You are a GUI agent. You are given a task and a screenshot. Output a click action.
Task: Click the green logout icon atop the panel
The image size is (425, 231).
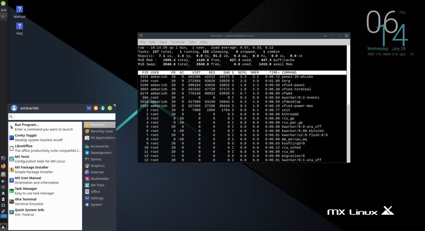(x=3, y=4)
